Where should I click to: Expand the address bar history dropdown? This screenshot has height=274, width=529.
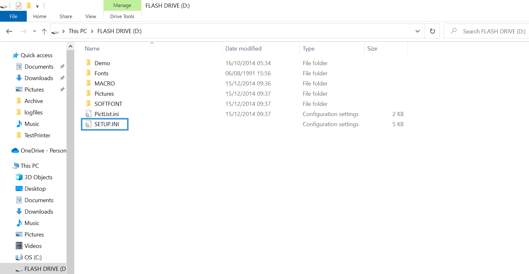(x=418, y=31)
